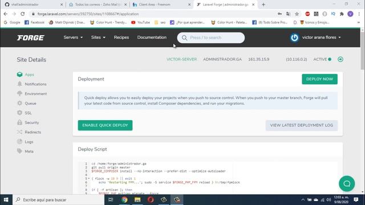Open the Logs section
365x205 pixels.
(25, 142)
